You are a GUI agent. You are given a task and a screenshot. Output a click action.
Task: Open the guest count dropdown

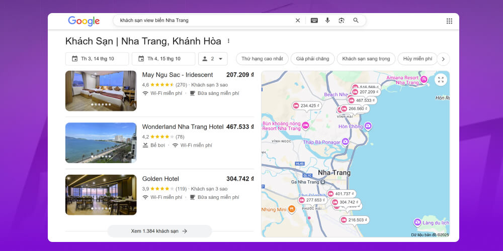[213, 59]
